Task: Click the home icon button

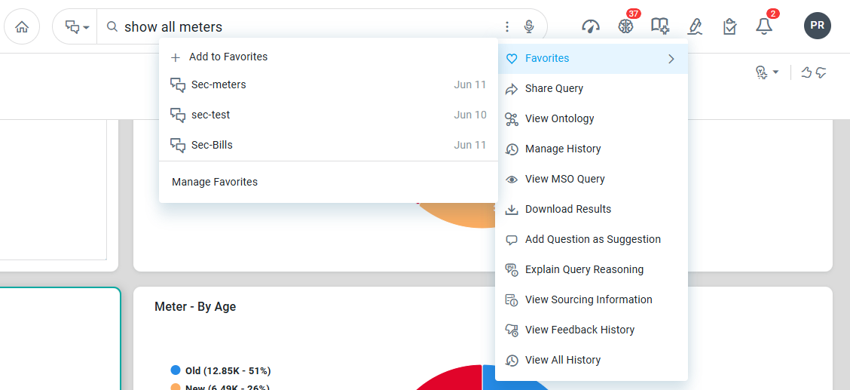Action: (x=22, y=27)
